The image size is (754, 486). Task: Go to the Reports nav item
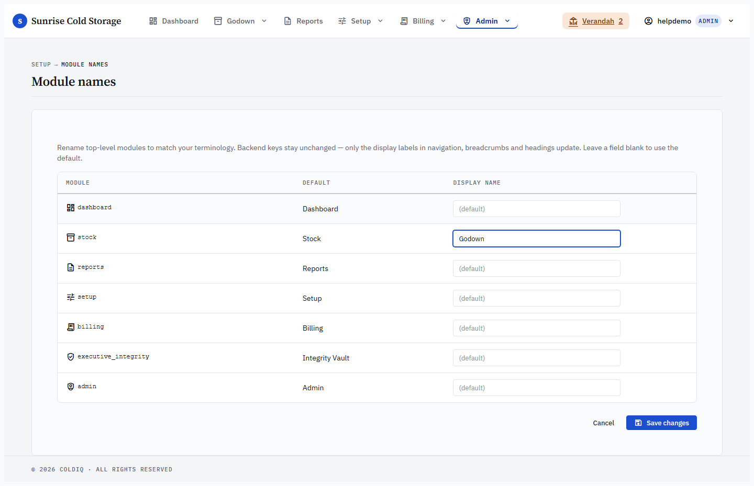303,21
